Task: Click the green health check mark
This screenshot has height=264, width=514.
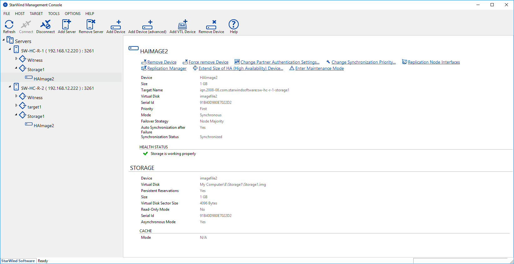Action: pyautogui.click(x=145, y=154)
